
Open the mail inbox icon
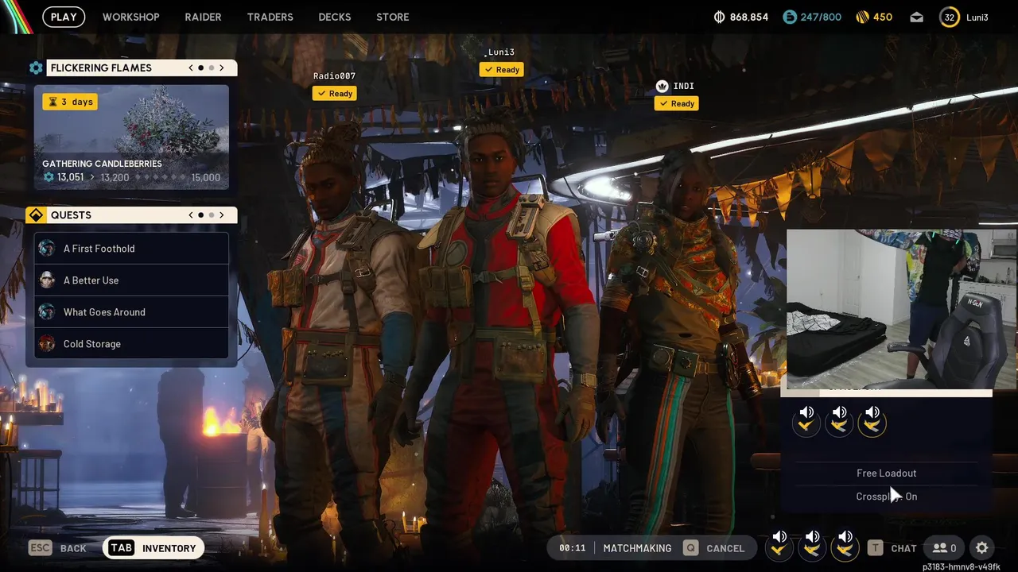click(x=917, y=17)
